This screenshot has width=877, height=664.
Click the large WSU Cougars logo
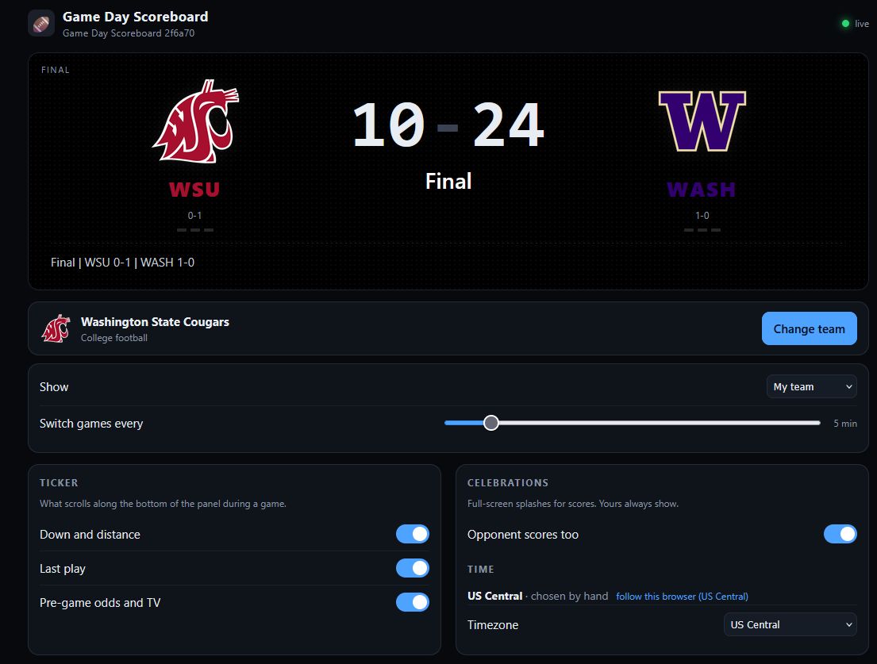click(x=195, y=121)
